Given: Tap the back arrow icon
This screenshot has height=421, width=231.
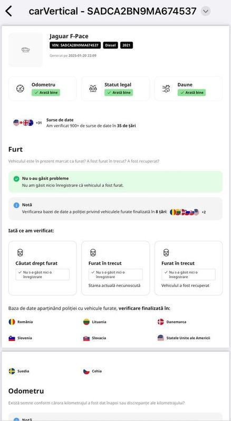Looking at the screenshot, I should coord(8,11).
